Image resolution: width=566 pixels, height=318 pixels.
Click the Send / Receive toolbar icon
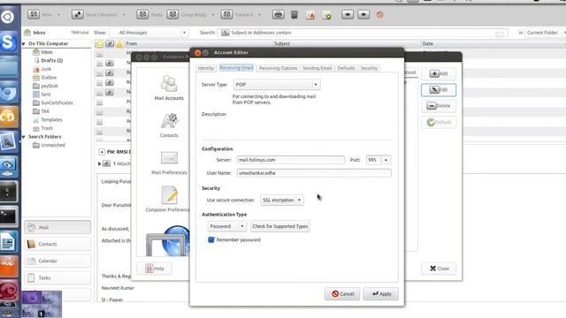78,14
